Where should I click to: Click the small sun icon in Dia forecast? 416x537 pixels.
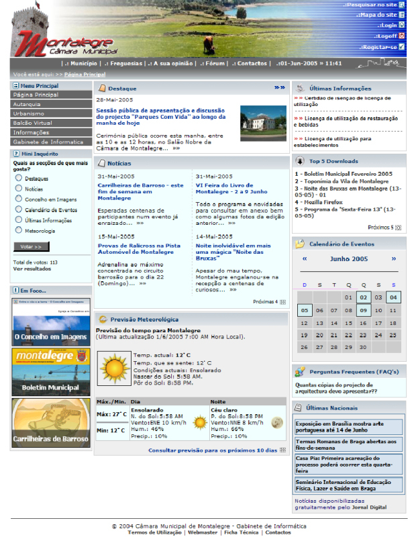pos(200,423)
